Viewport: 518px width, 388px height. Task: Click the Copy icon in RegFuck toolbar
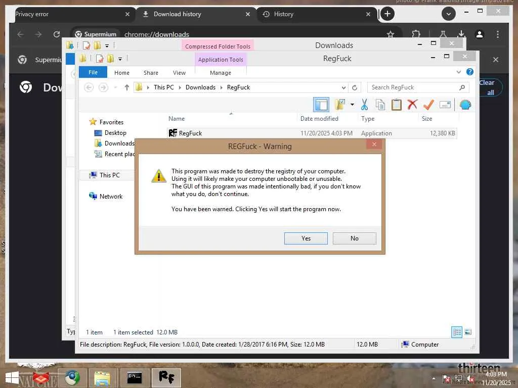click(380, 105)
